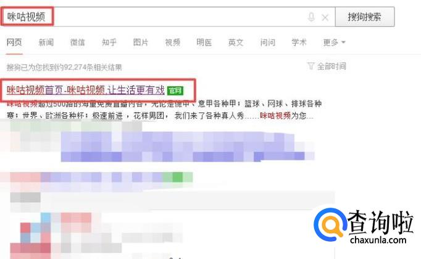This screenshot has height=259, width=421.
Task: Select the 网页 tab
Action: coord(14,43)
